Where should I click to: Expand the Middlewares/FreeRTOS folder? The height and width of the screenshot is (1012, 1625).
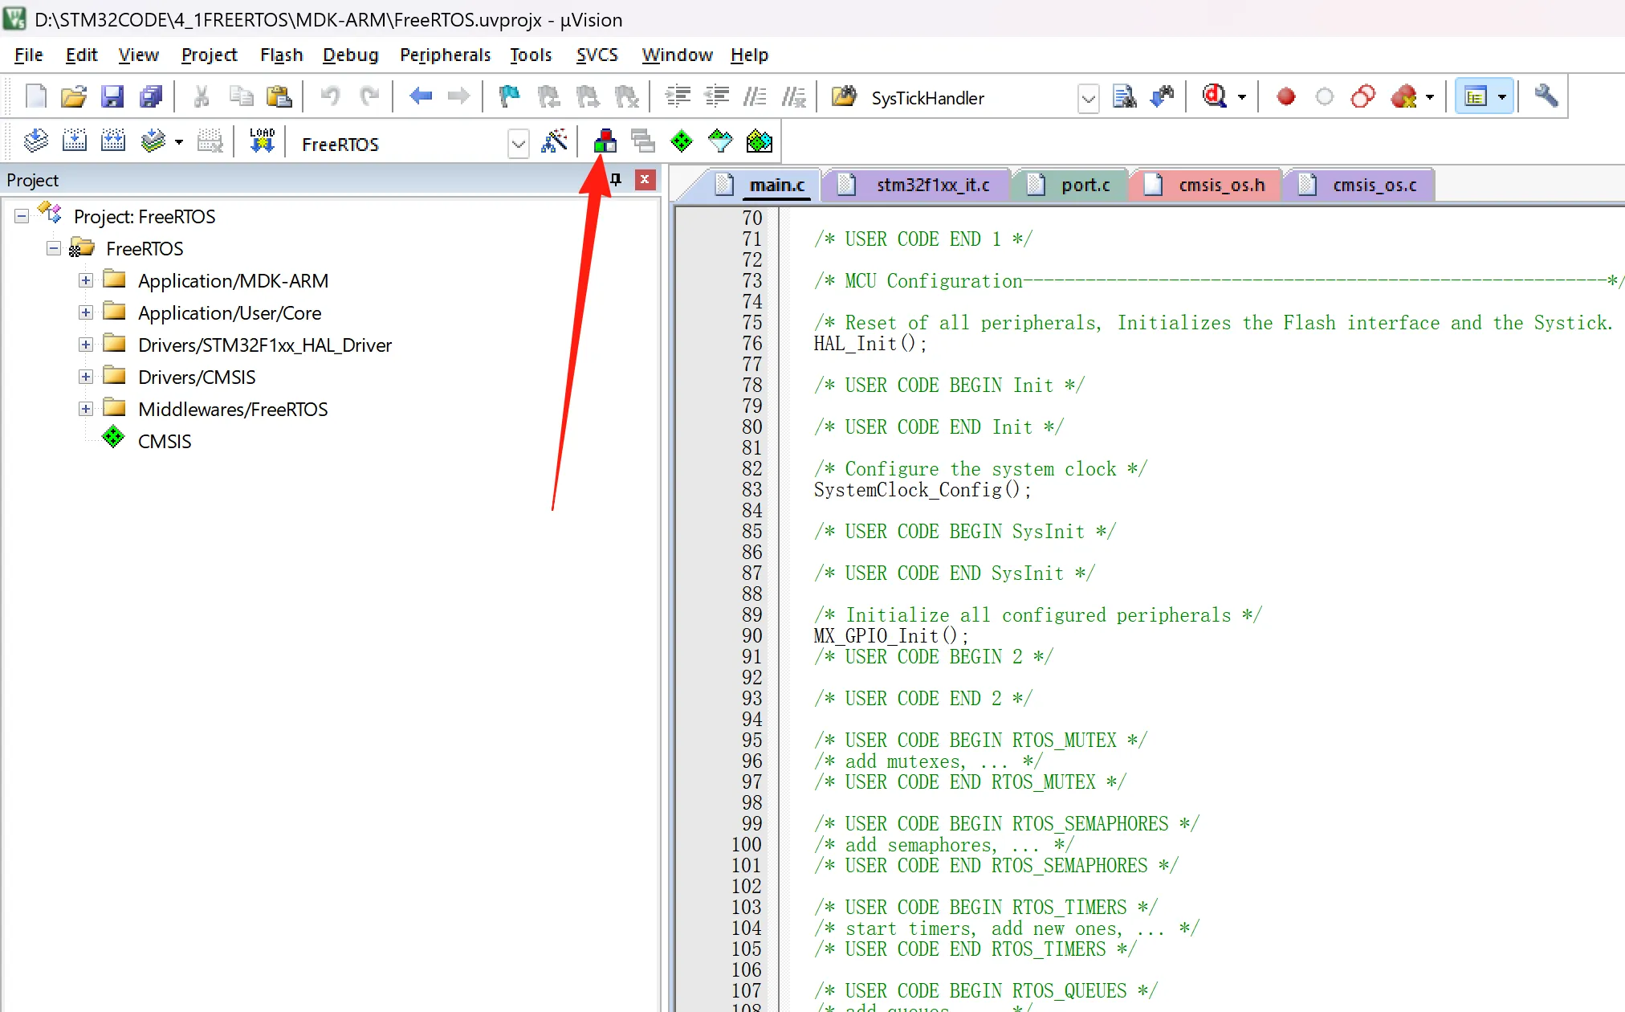pyautogui.click(x=86, y=409)
